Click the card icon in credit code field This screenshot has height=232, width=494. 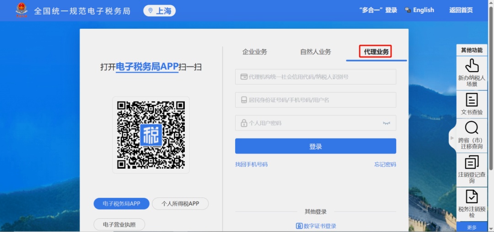pos(243,77)
